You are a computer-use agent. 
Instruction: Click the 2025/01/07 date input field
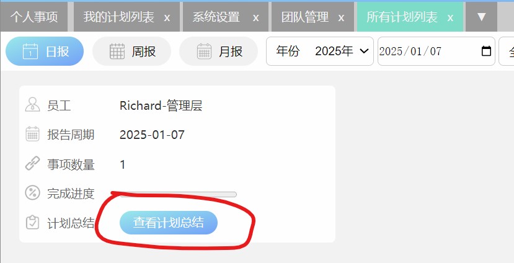pos(436,51)
